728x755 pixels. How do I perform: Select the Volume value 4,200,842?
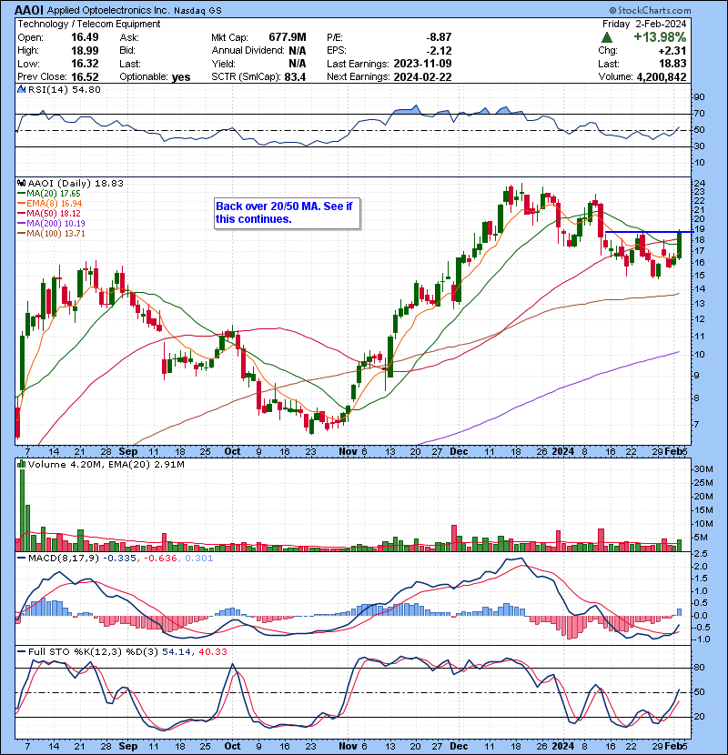662,77
